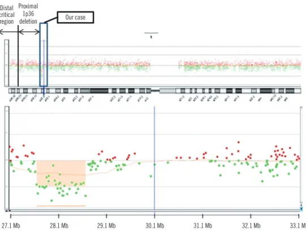This screenshot has height=231, width=306.
Task: Select the highest red probe dot near 32 Mb
Action: pyautogui.click(x=239, y=142)
